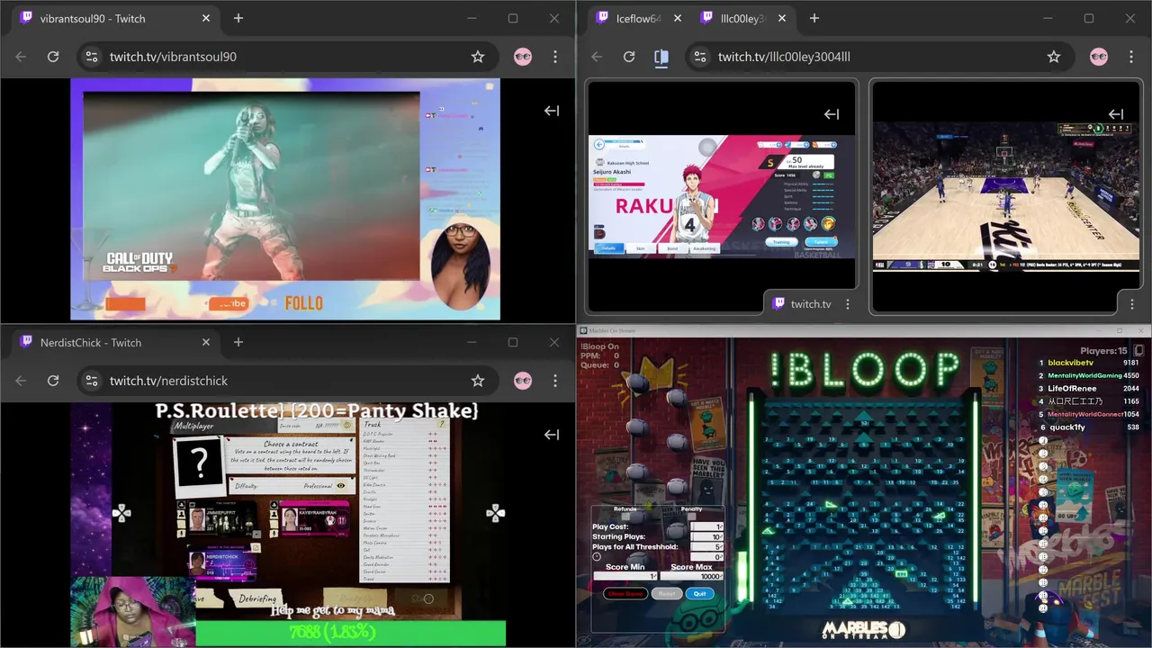Collapse arrow on the basketball court stream pane
The height and width of the screenshot is (648, 1152).
[x=1116, y=114]
